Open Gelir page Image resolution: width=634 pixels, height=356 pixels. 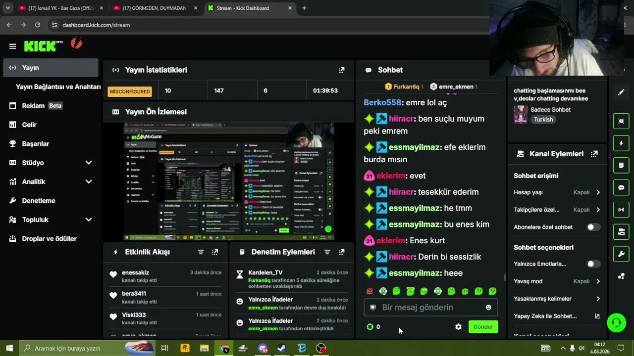[51, 125]
